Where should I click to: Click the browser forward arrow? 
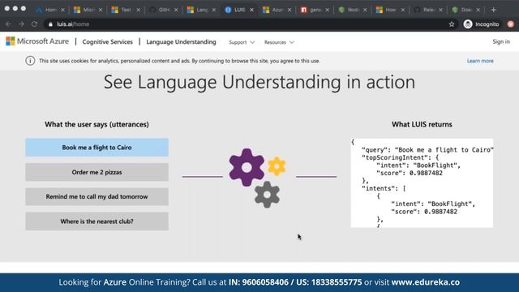click(x=21, y=24)
